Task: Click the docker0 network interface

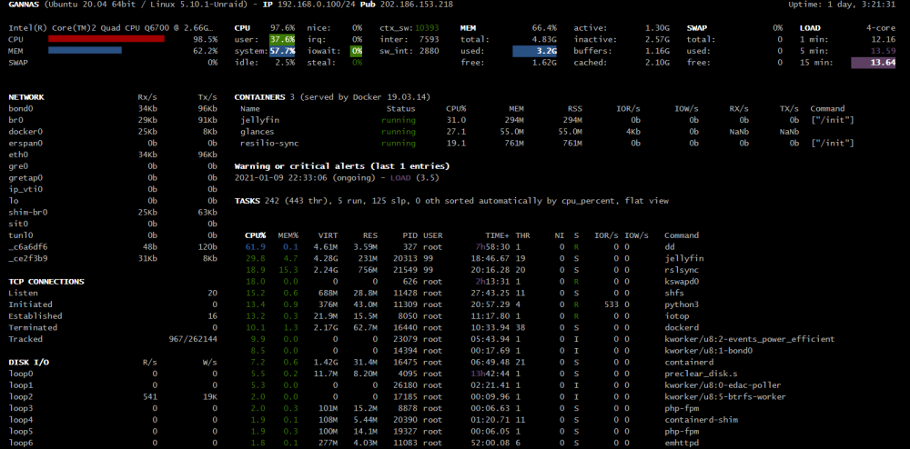Action: click(x=25, y=132)
